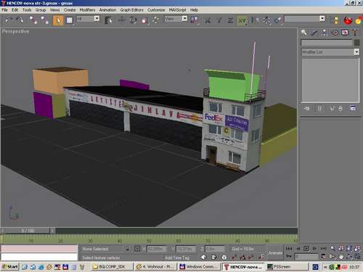The width and height of the screenshot is (363, 272).
Task: Click the Mirror Selected Objects icon
Action: point(254,20)
